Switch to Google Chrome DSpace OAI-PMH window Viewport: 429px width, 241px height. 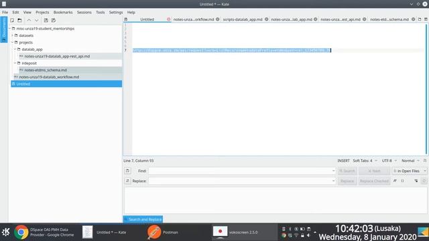click(x=44, y=232)
